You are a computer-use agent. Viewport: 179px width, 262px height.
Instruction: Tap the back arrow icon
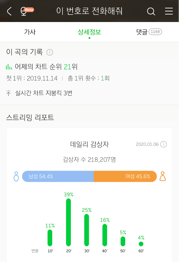pyautogui.click(x=9, y=11)
